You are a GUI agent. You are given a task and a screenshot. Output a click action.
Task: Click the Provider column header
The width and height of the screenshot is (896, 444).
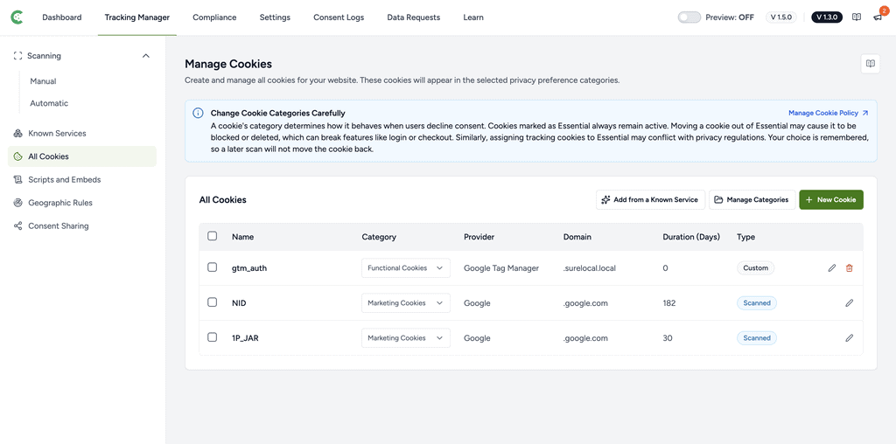point(479,237)
